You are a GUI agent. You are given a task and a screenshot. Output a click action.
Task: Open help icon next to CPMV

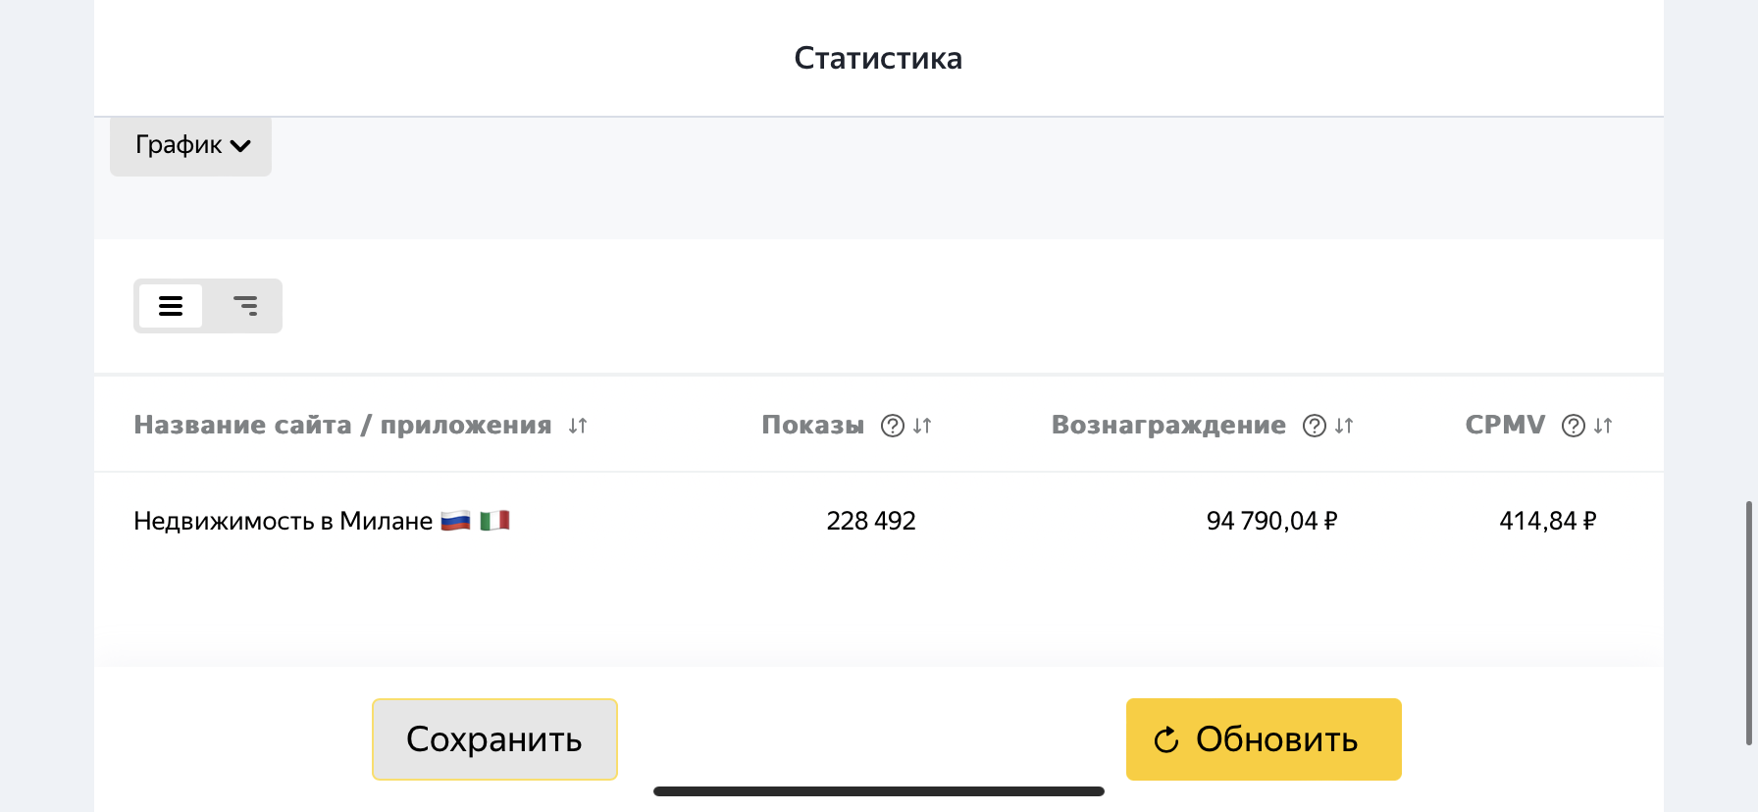pyautogui.click(x=1574, y=426)
